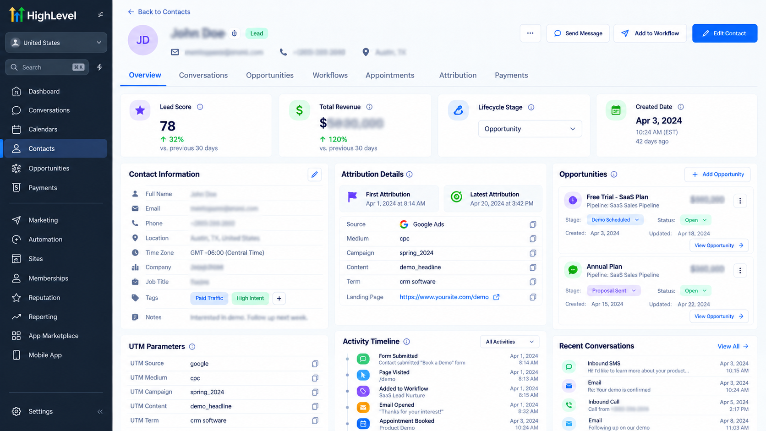This screenshot has width=766, height=431.
Task: Copy the Campaign spring_2024 attribution value
Action: pyautogui.click(x=532, y=253)
